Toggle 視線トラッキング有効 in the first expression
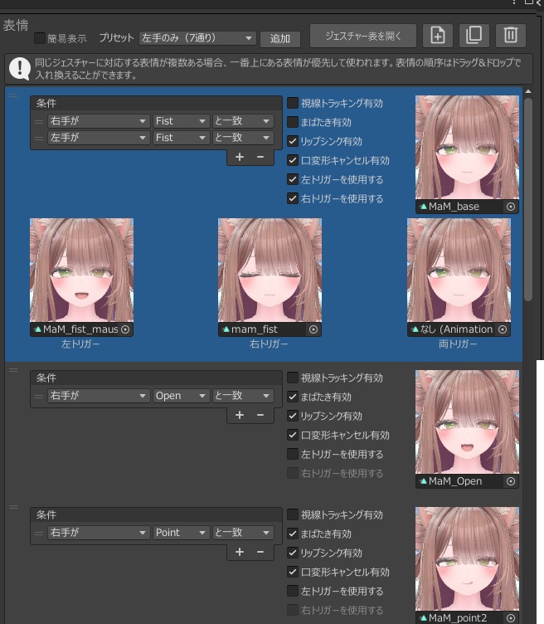 (x=293, y=103)
